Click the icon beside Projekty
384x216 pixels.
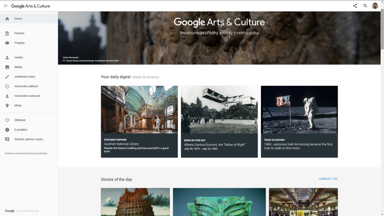[x=7, y=43]
